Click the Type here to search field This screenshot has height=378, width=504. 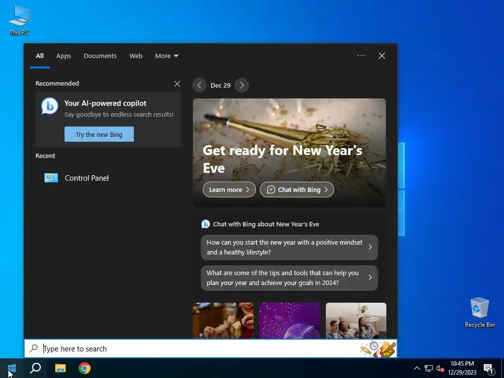pos(211,349)
